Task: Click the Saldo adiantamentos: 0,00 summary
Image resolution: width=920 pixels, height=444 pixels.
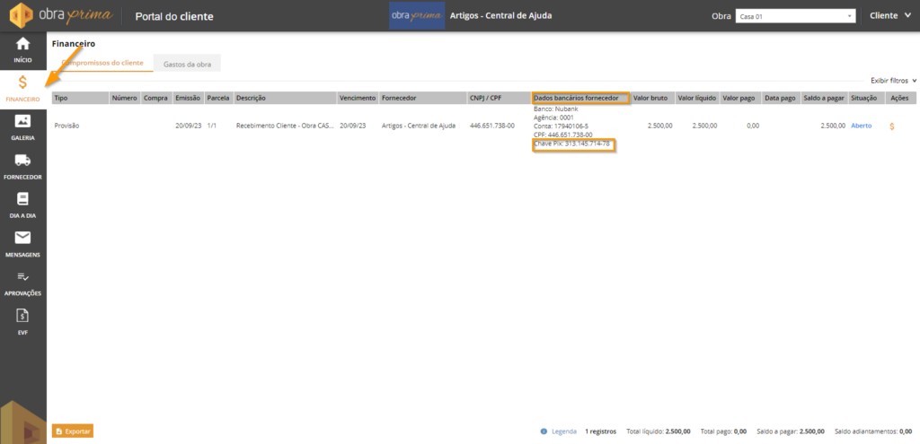Action: pyautogui.click(x=873, y=431)
